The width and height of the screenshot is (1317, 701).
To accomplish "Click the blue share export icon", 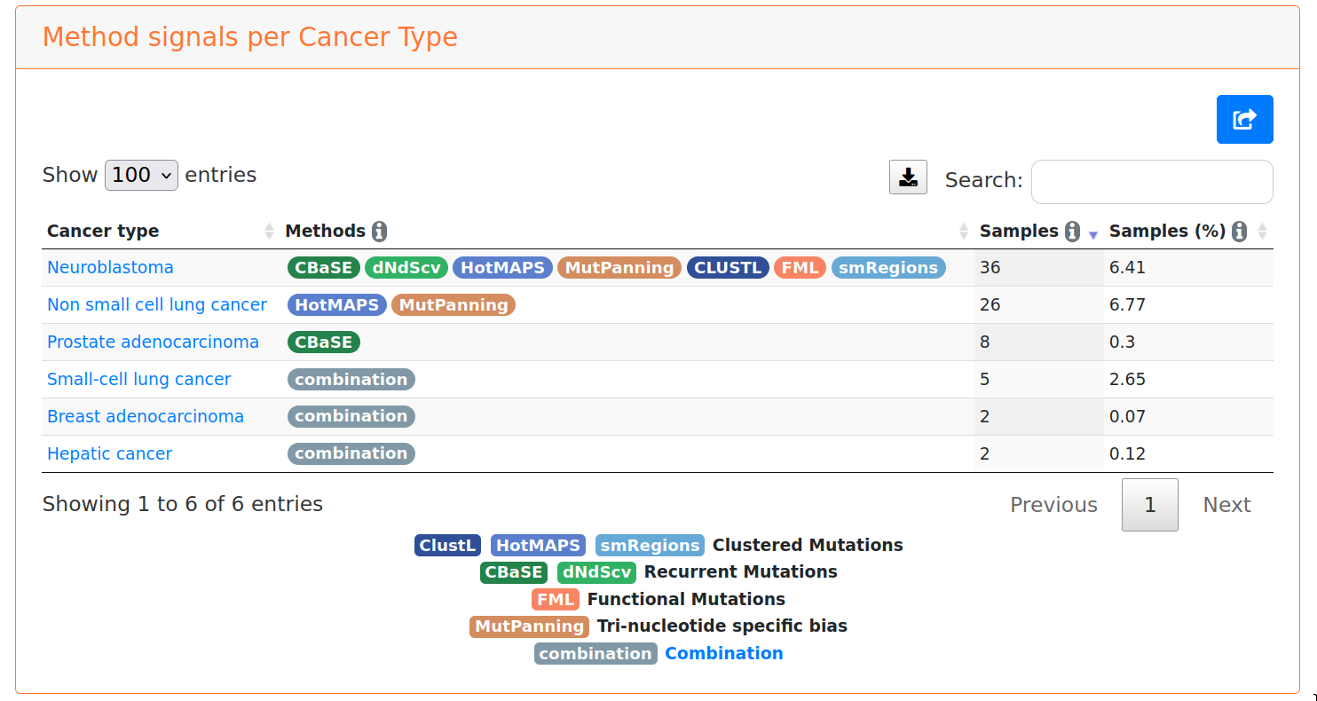I will [x=1244, y=119].
